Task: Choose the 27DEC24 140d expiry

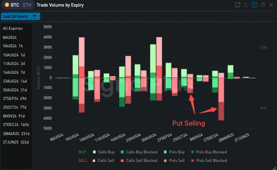Action: click(x=16, y=125)
